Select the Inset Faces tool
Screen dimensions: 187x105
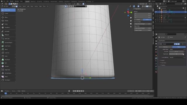coord(8,46)
